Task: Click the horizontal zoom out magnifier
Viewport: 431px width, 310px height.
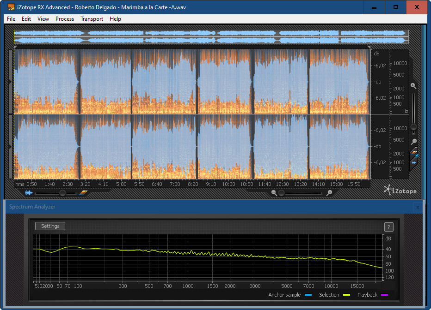Action: pyautogui.click(x=274, y=193)
